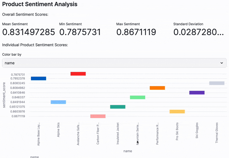Screen dimensions: 229x158
Task: Click the light blue Alpine Skis bar
Action: (x=58, y=102)
